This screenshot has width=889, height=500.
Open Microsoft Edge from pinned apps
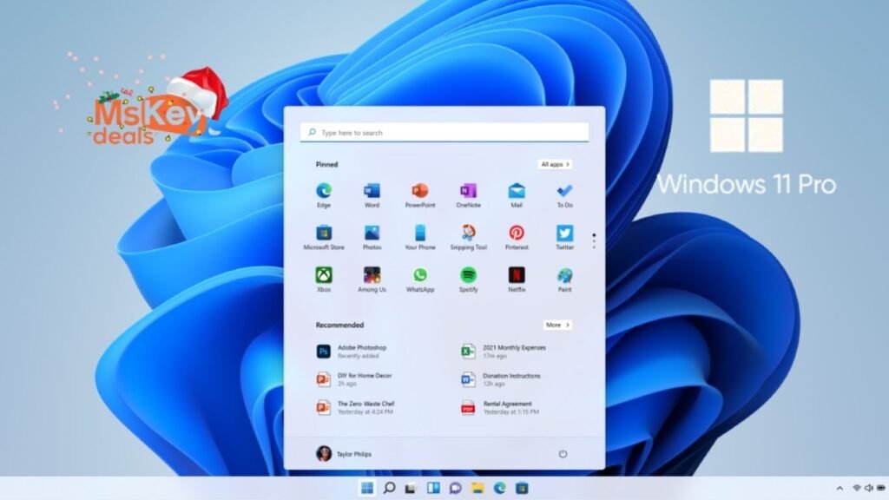pos(324,193)
